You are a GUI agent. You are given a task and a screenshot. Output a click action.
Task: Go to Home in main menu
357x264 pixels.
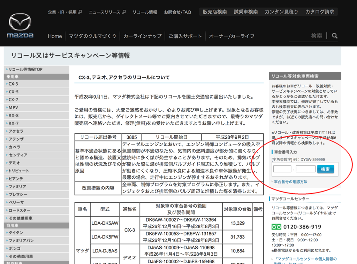(x=55, y=36)
